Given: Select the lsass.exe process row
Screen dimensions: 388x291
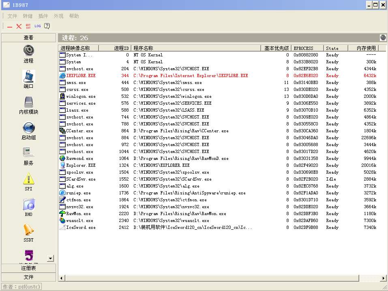Looking at the screenshot, I should click(x=218, y=110).
